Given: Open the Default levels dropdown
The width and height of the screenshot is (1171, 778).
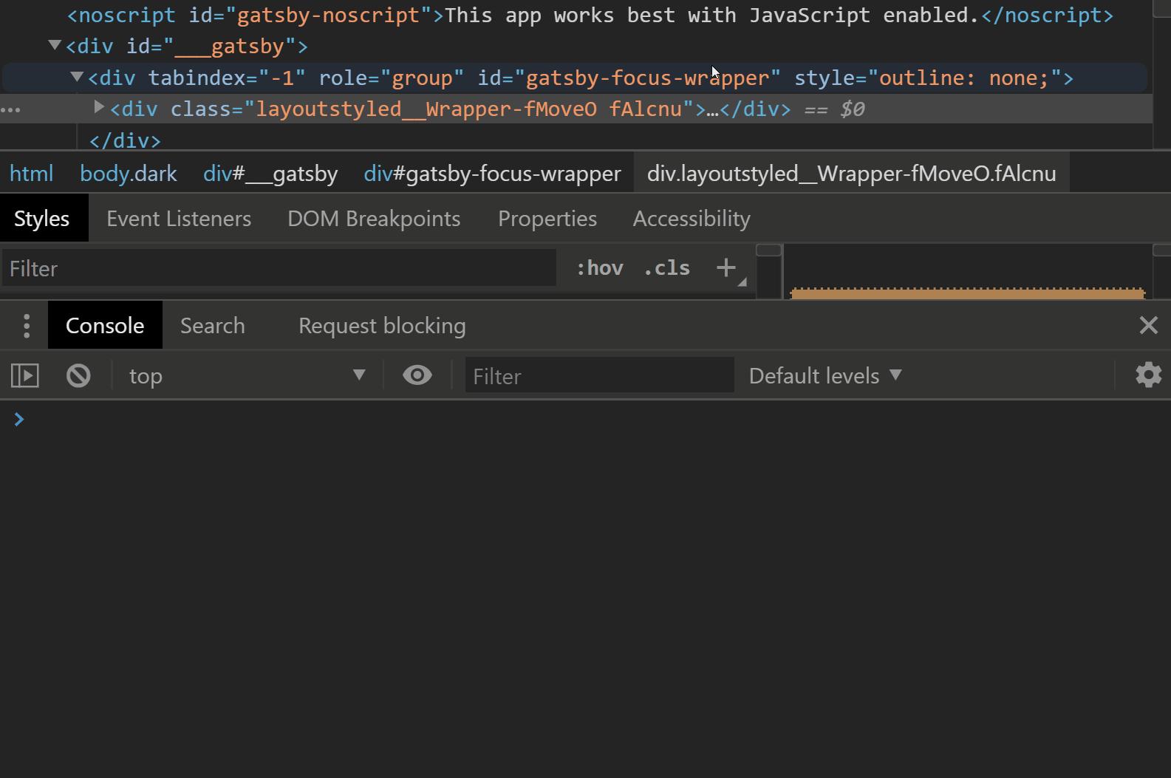Looking at the screenshot, I should pyautogui.click(x=825, y=376).
